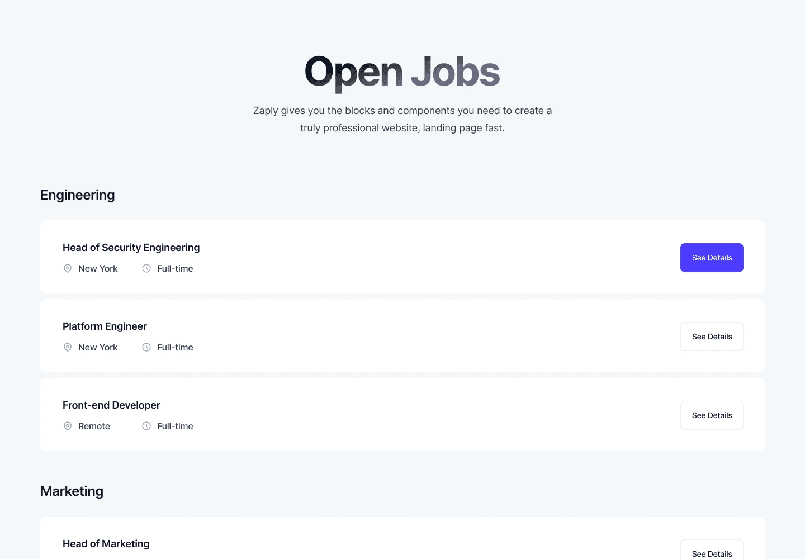Screen dimensions: 805x559
Task: Click the Zaply description paragraph
Action: coord(402,119)
